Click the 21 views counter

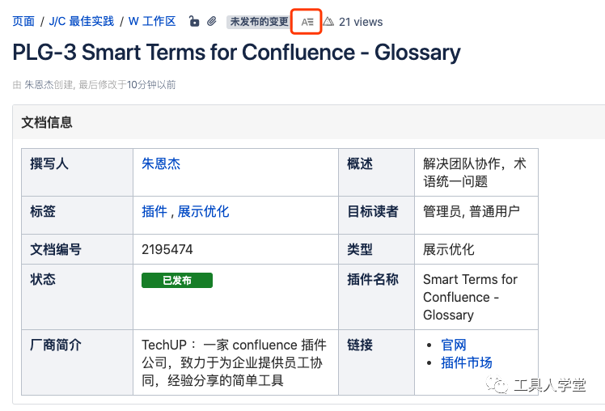tap(361, 22)
